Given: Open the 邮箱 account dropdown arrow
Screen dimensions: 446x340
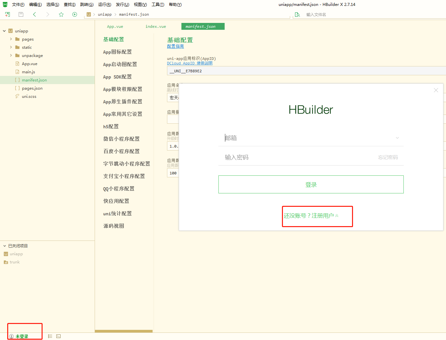Looking at the screenshot, I should [x=397, y=138].
